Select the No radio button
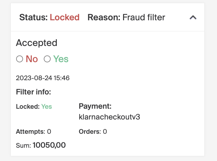 (20, 59)
